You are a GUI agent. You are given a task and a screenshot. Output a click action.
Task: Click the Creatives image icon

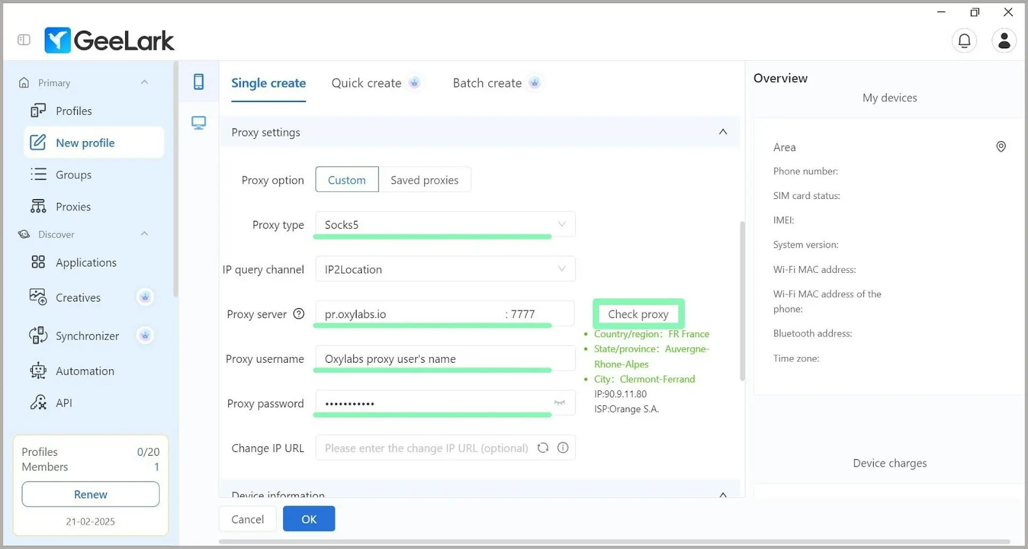click(39, 297)
